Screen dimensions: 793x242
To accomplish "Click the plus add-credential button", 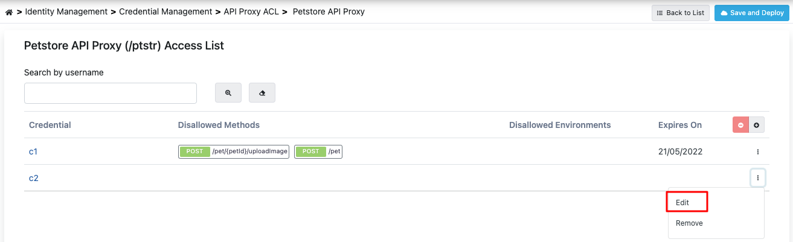I will point(756,125).
